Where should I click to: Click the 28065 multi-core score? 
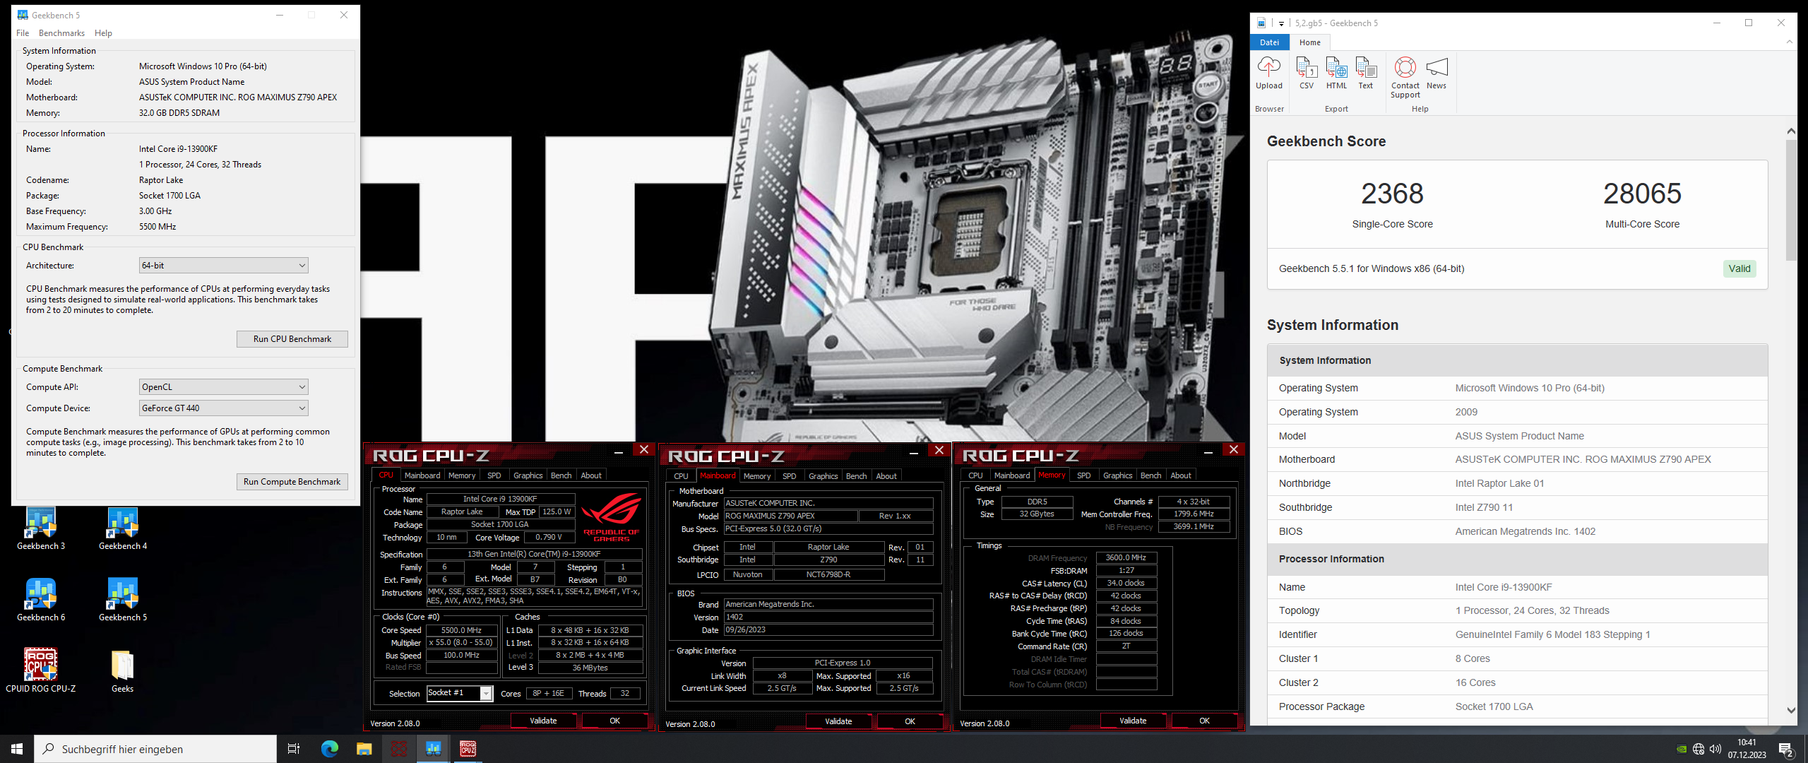1642,194
